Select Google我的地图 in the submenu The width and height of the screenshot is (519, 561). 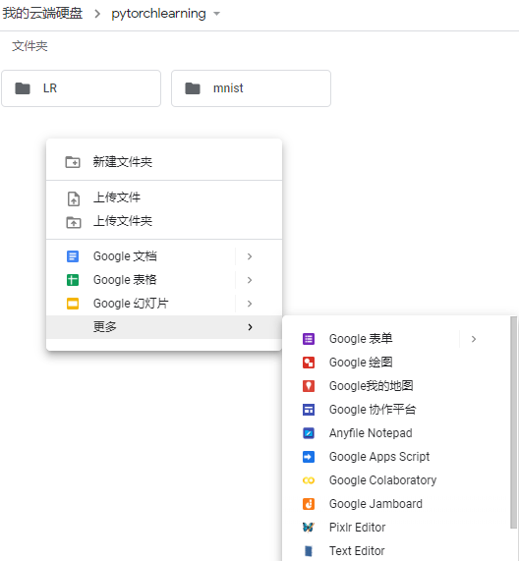coord(396,386)
